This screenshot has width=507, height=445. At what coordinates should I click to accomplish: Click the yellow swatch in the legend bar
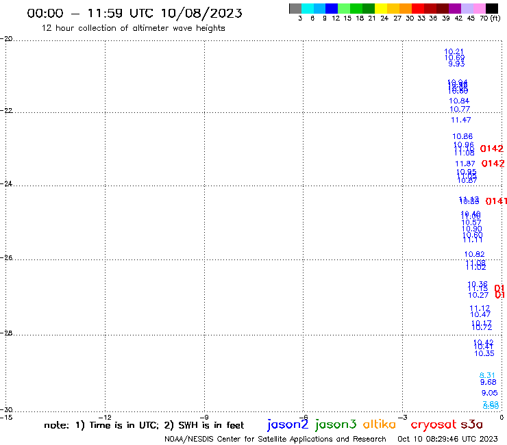pyautogui.click(x=381, y=8)
